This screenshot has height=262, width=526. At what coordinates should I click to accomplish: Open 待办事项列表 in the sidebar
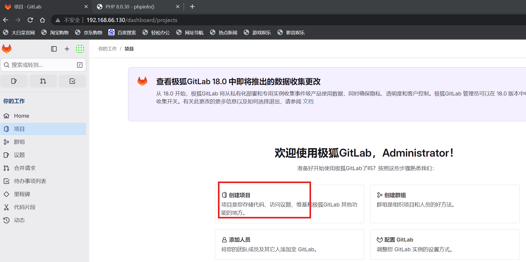point(43,181)
